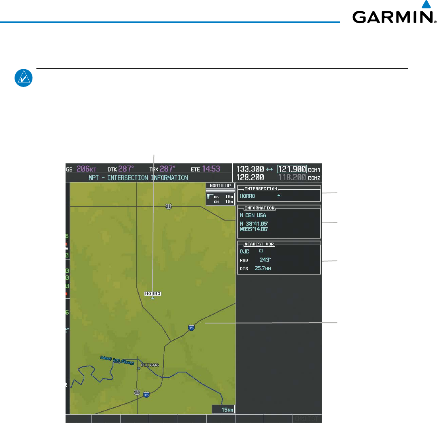Click the N CEN USA region text
Image resolution: width=437 pixels, height=423 pixels.
pyautogui.click(x=253, y=215)
